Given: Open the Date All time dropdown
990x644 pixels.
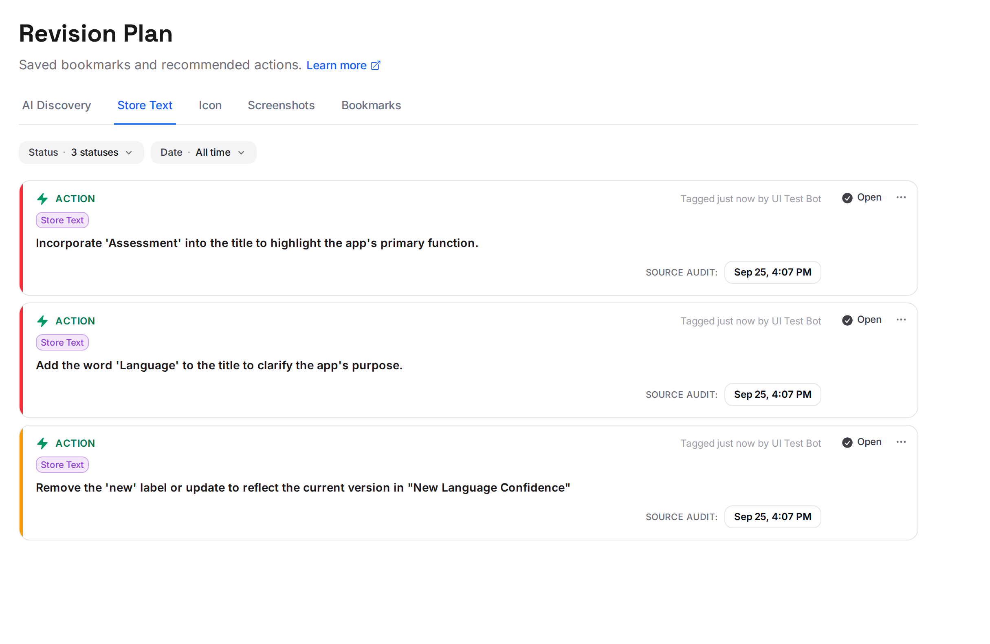Looking at the screenshot, I should 203,152.
